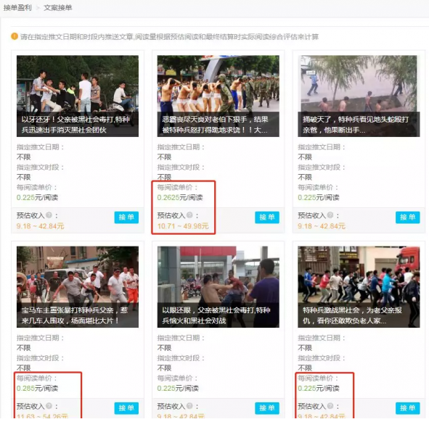Click 0.225元/阅读 on the 以眼还眼 card

pos(178,389)
